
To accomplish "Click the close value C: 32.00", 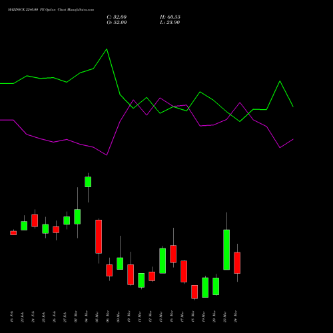I will (117, 17).
